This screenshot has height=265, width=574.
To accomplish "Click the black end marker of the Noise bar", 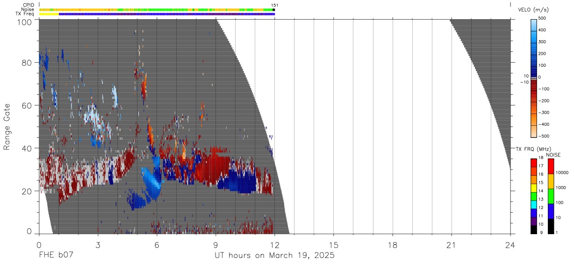I will 274,9.
